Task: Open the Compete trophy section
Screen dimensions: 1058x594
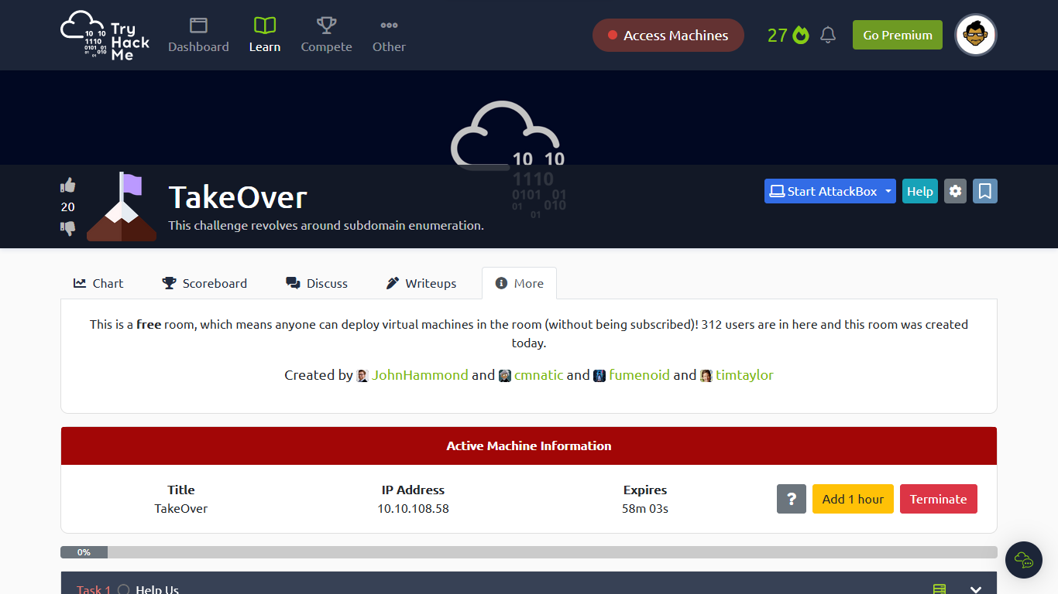Action: coord(326,35)
